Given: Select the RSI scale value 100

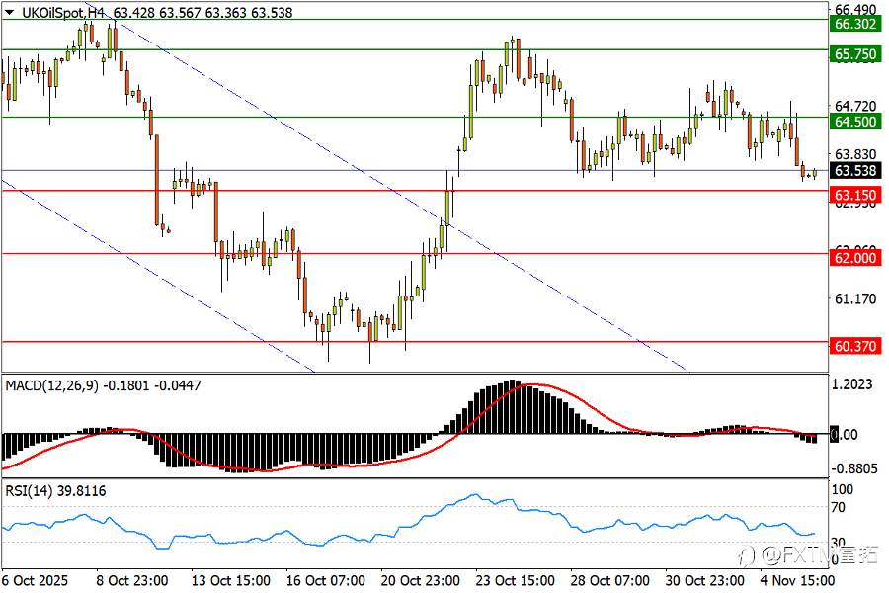Looking at the screenshot, I should click(x=842, y=490).
